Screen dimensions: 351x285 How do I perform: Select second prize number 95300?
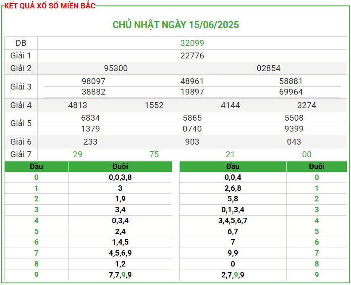coord(116,68)
